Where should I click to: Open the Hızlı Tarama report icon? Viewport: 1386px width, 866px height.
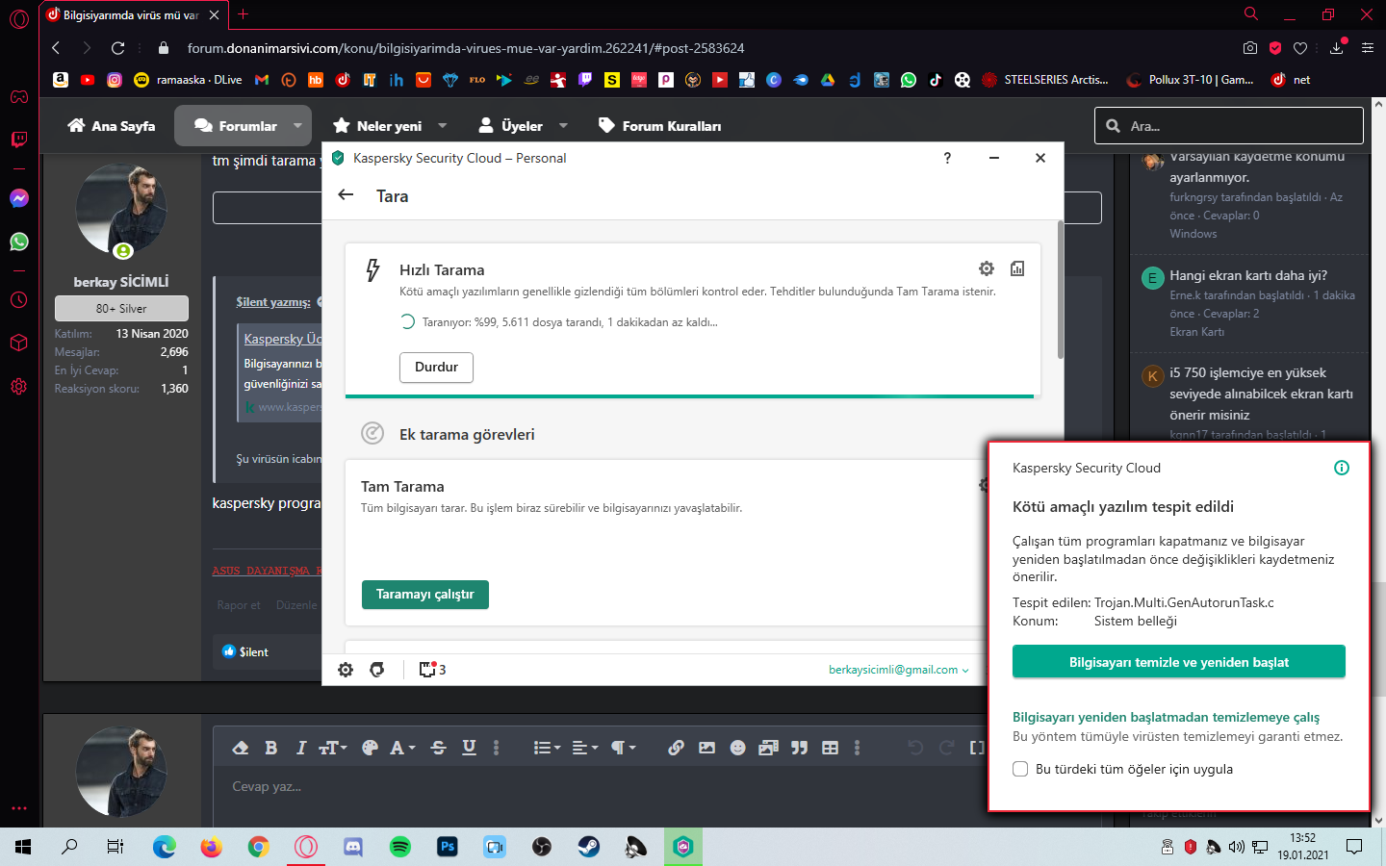(x=1017, y=268)
